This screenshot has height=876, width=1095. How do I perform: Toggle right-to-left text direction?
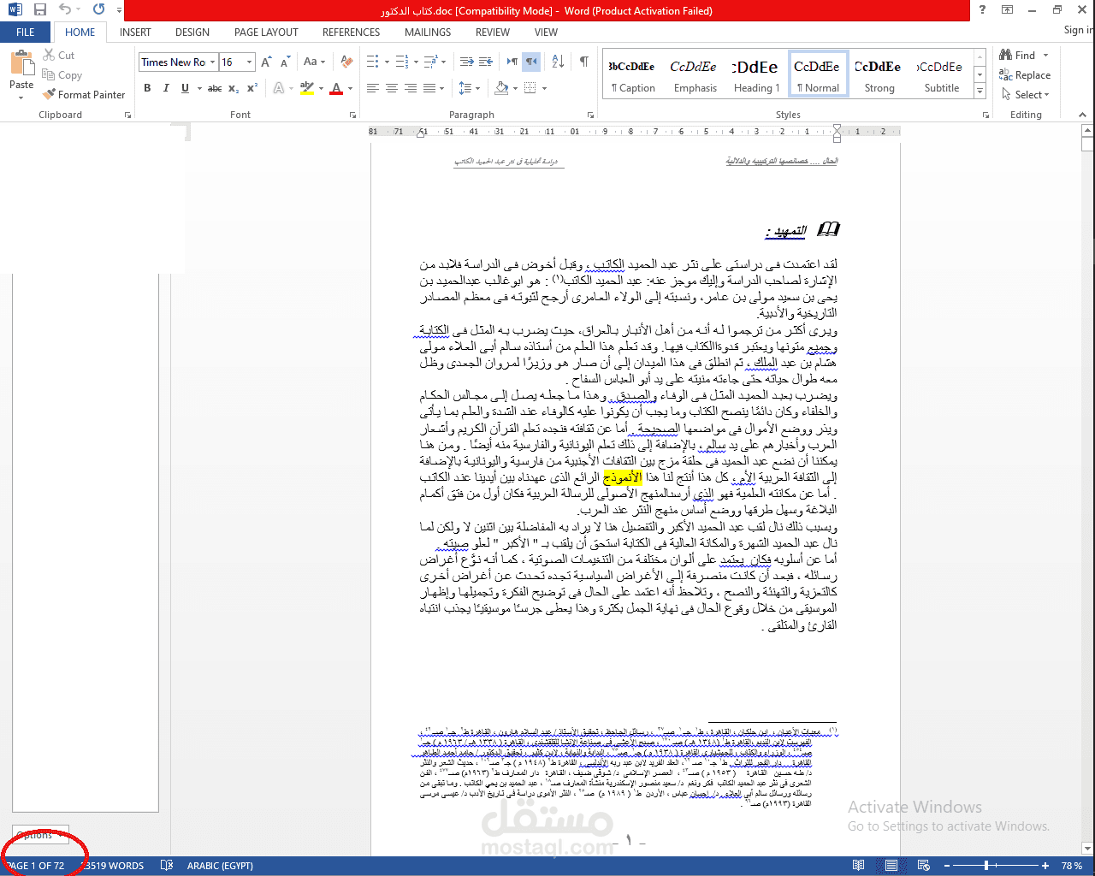click(x=531, y=62)
